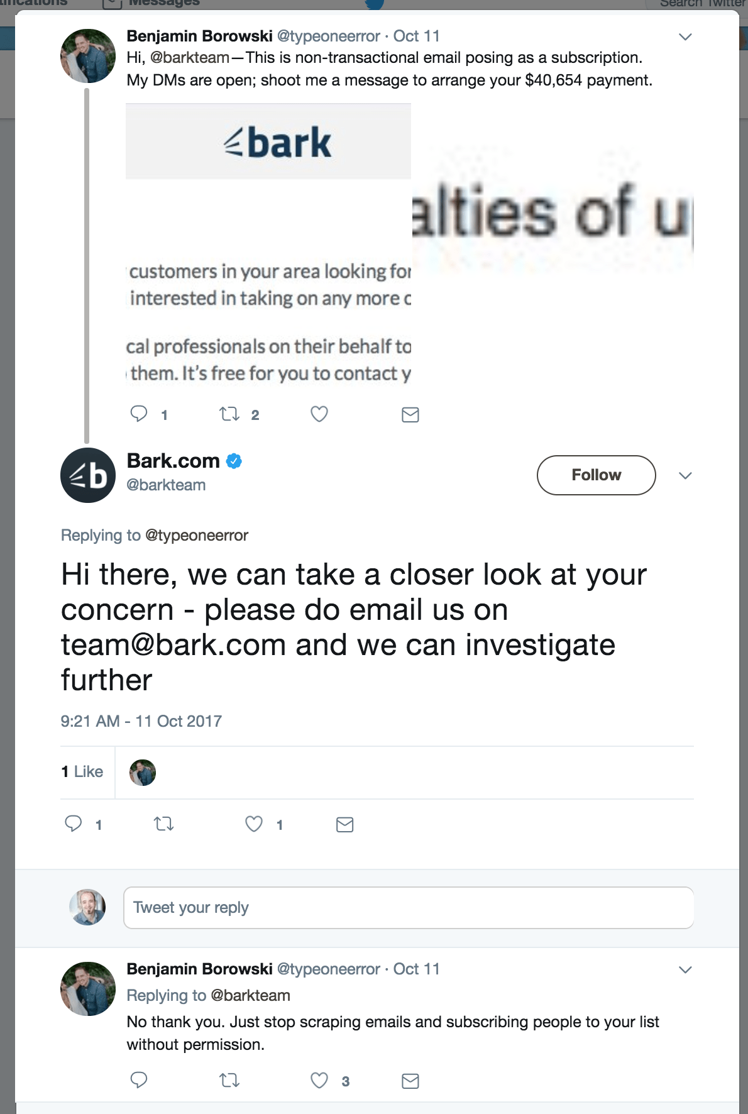Image resolution: width=748 pixels, height=1114 pixels.
Task: Click the Tweet your reply field
Action: pos(409,907)
